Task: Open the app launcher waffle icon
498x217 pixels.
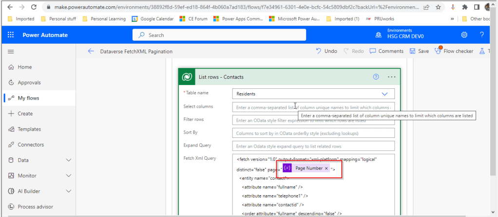Action: click(11, 35)
